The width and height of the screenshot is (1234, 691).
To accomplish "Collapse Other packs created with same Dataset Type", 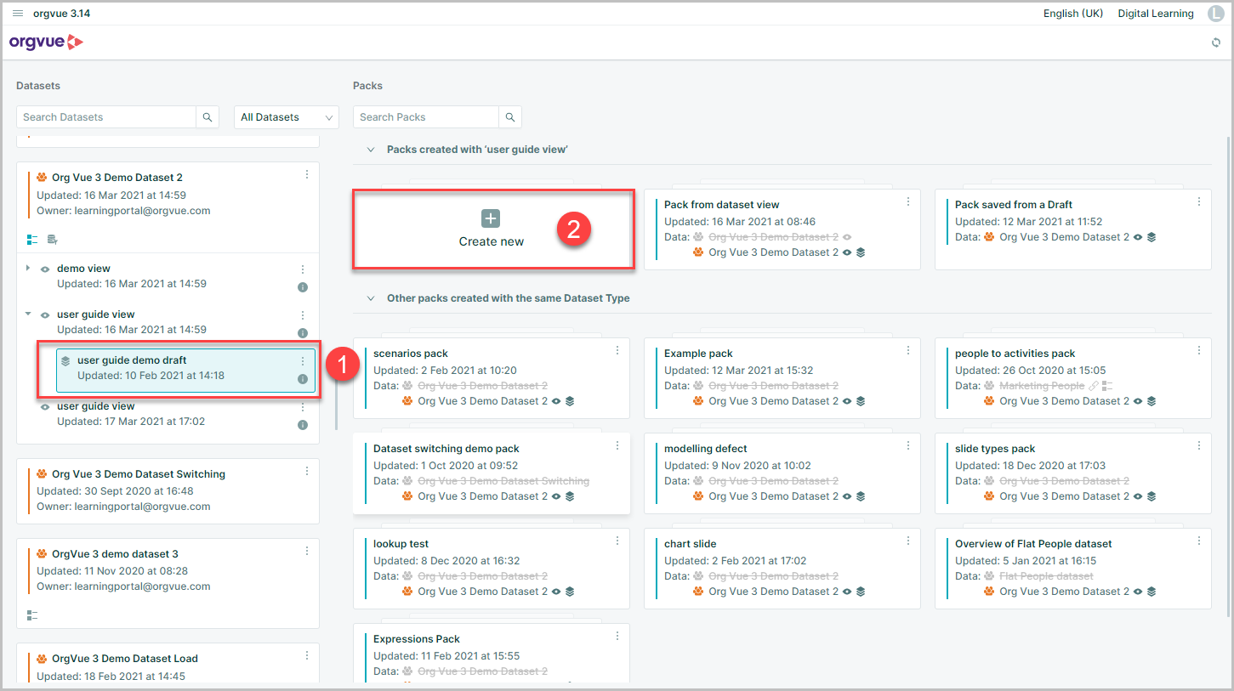I will point(371,298).
